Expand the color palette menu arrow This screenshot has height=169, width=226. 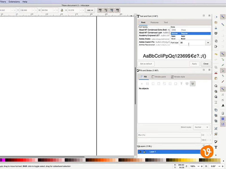pyautogui.click(x=223, y=161)
